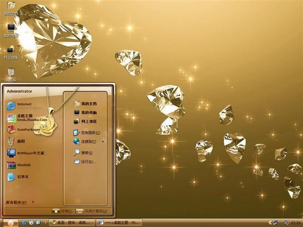Open the My Documents (我的文档) desktop icon
Screen dimensions: 303x227
pos(11,9)
